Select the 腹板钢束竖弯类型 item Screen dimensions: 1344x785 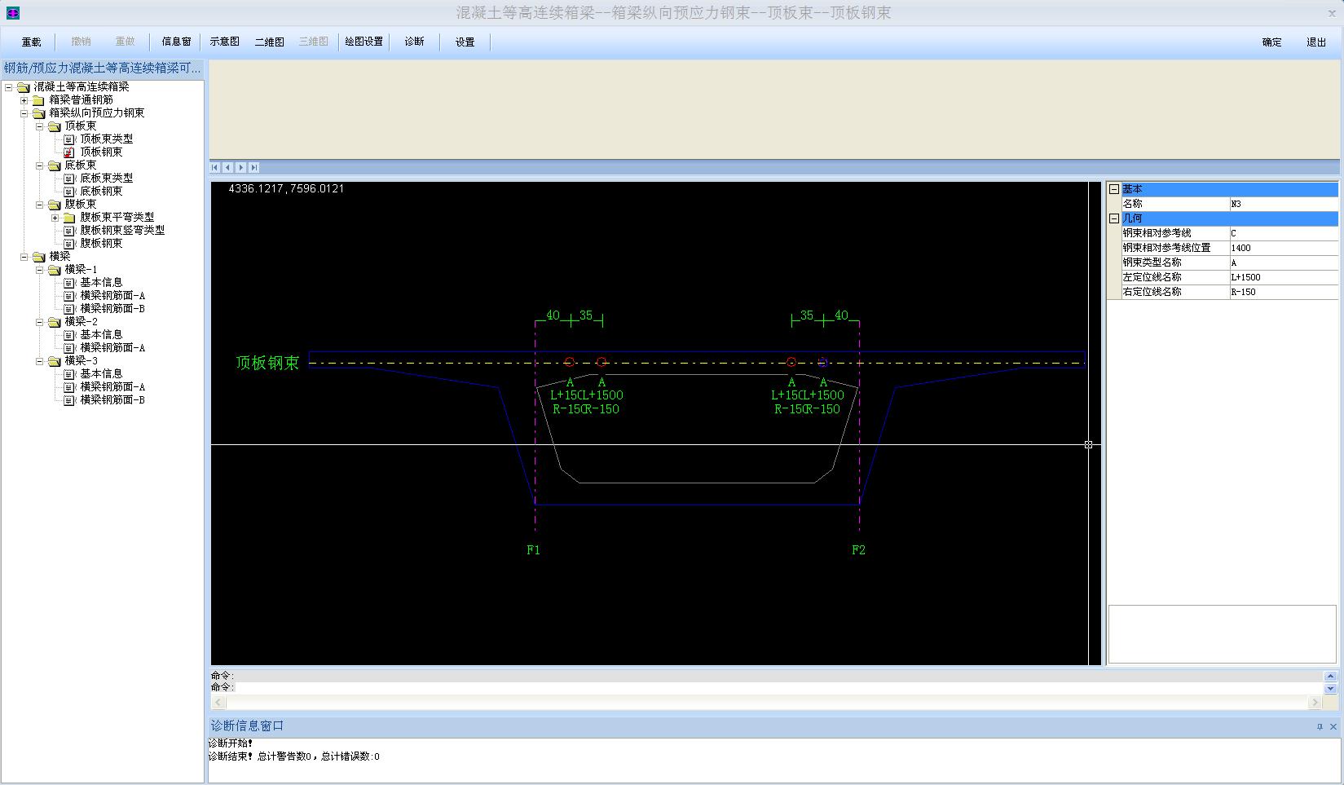pyautogui.click(x=122, y=231)
